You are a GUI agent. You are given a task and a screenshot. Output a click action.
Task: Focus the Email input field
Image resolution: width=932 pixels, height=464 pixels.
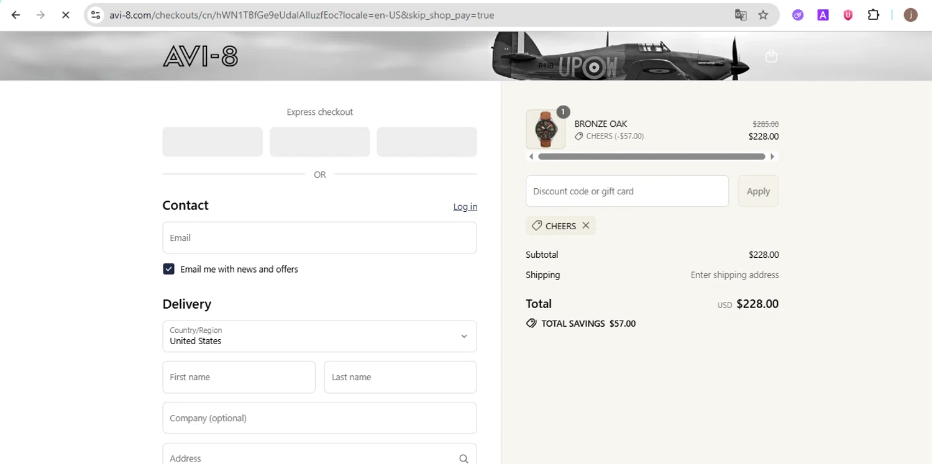pyautogui.click(x=319, y=237)
